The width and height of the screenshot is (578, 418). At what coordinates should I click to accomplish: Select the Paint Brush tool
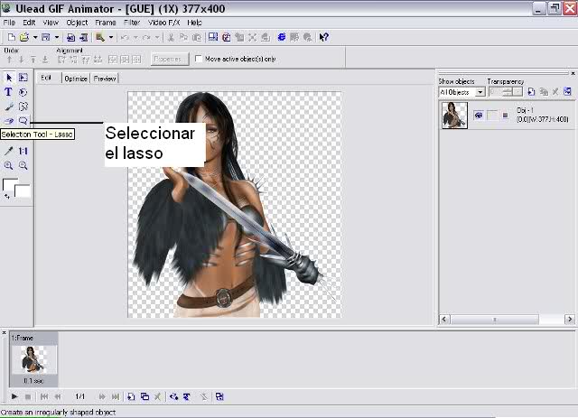(9, 107)
